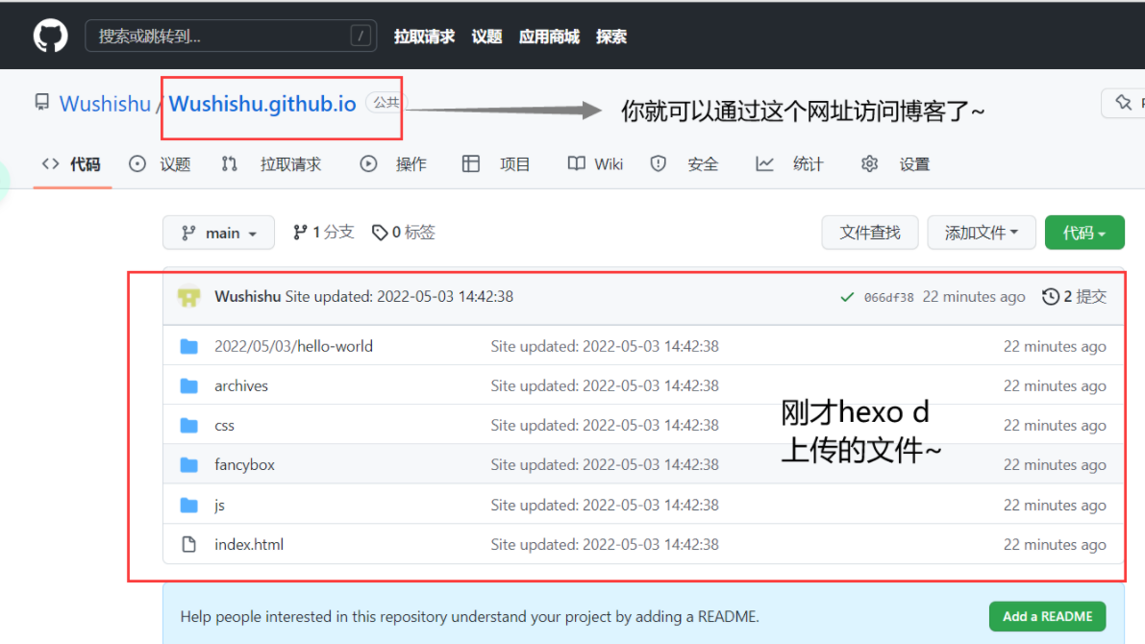Open the main branch dropdown
This screenshot has width=1145, height=644.
(218, 232)
